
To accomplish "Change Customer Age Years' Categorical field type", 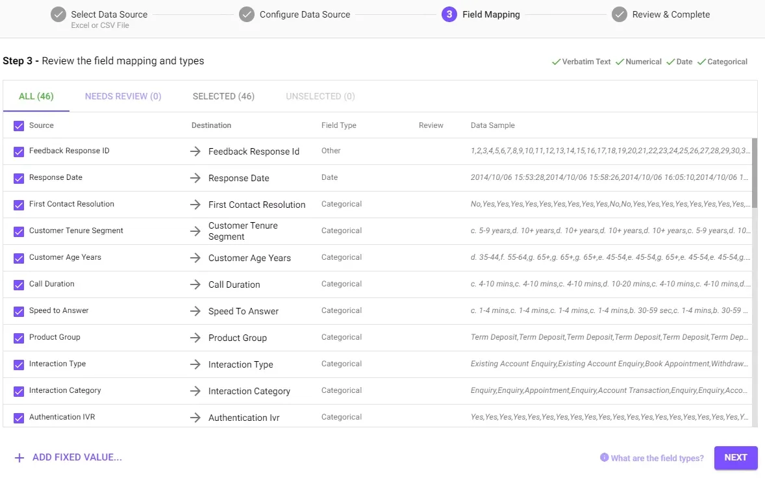I will [342, 257].
